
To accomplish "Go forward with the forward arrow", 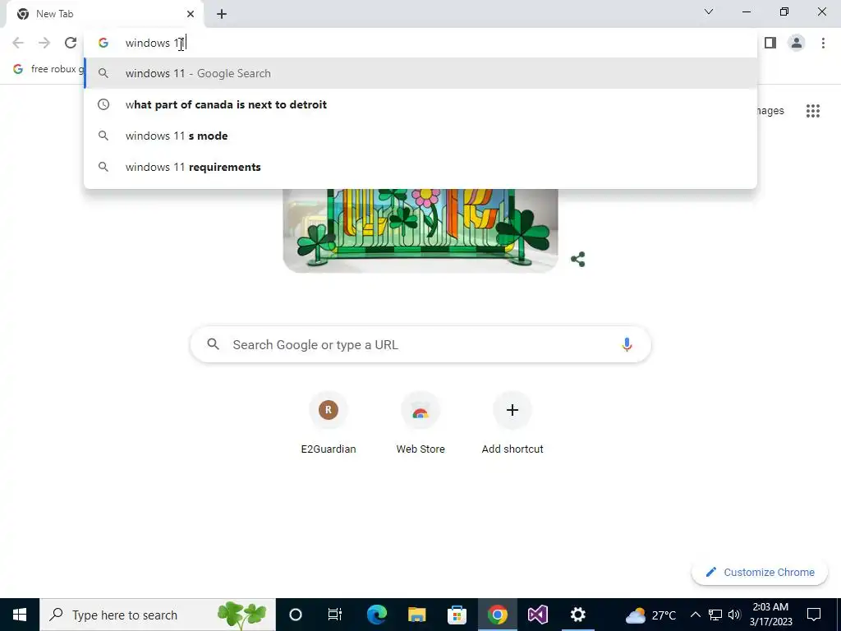I will tap(44, 43).
